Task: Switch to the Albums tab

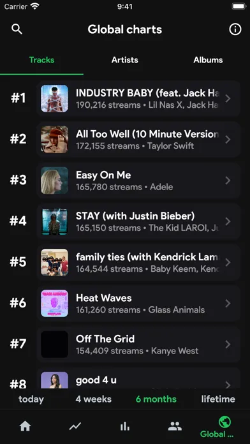Action: coord(208,60)
